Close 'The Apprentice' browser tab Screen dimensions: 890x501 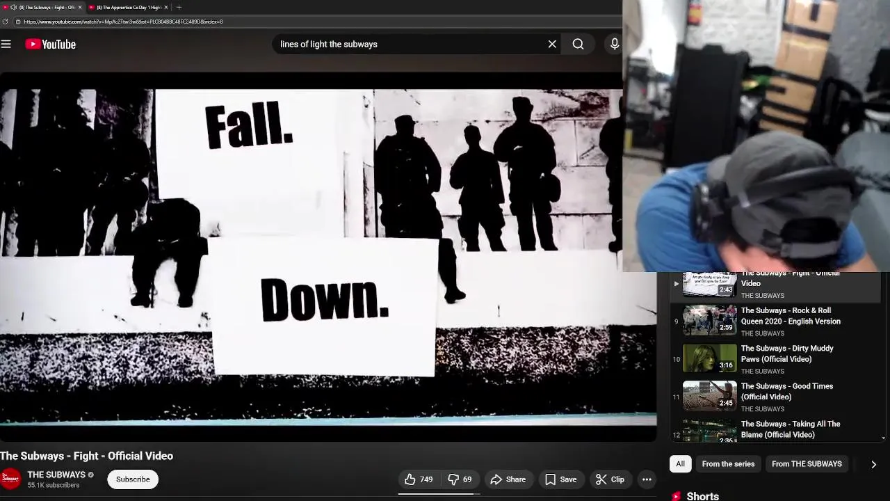(165, 7)
